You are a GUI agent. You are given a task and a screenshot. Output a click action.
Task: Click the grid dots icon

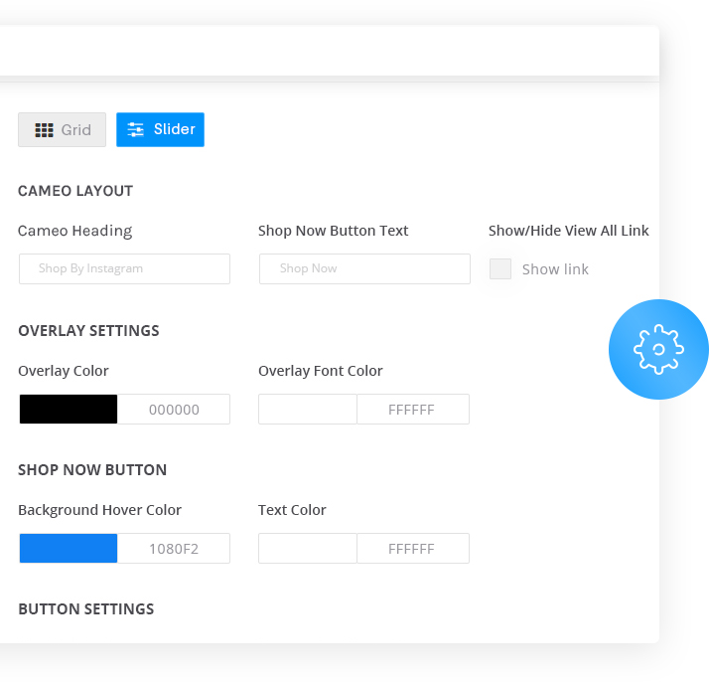click(44, 130)
